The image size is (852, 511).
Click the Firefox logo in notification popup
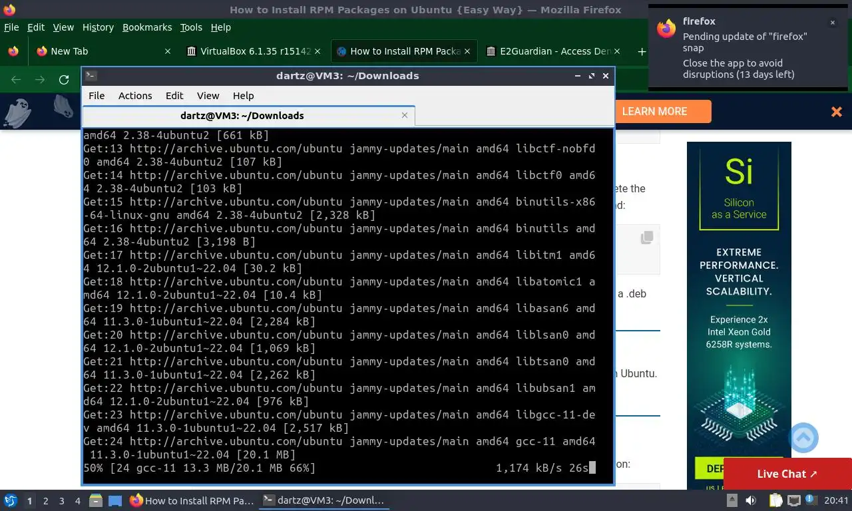coord(666,29)
